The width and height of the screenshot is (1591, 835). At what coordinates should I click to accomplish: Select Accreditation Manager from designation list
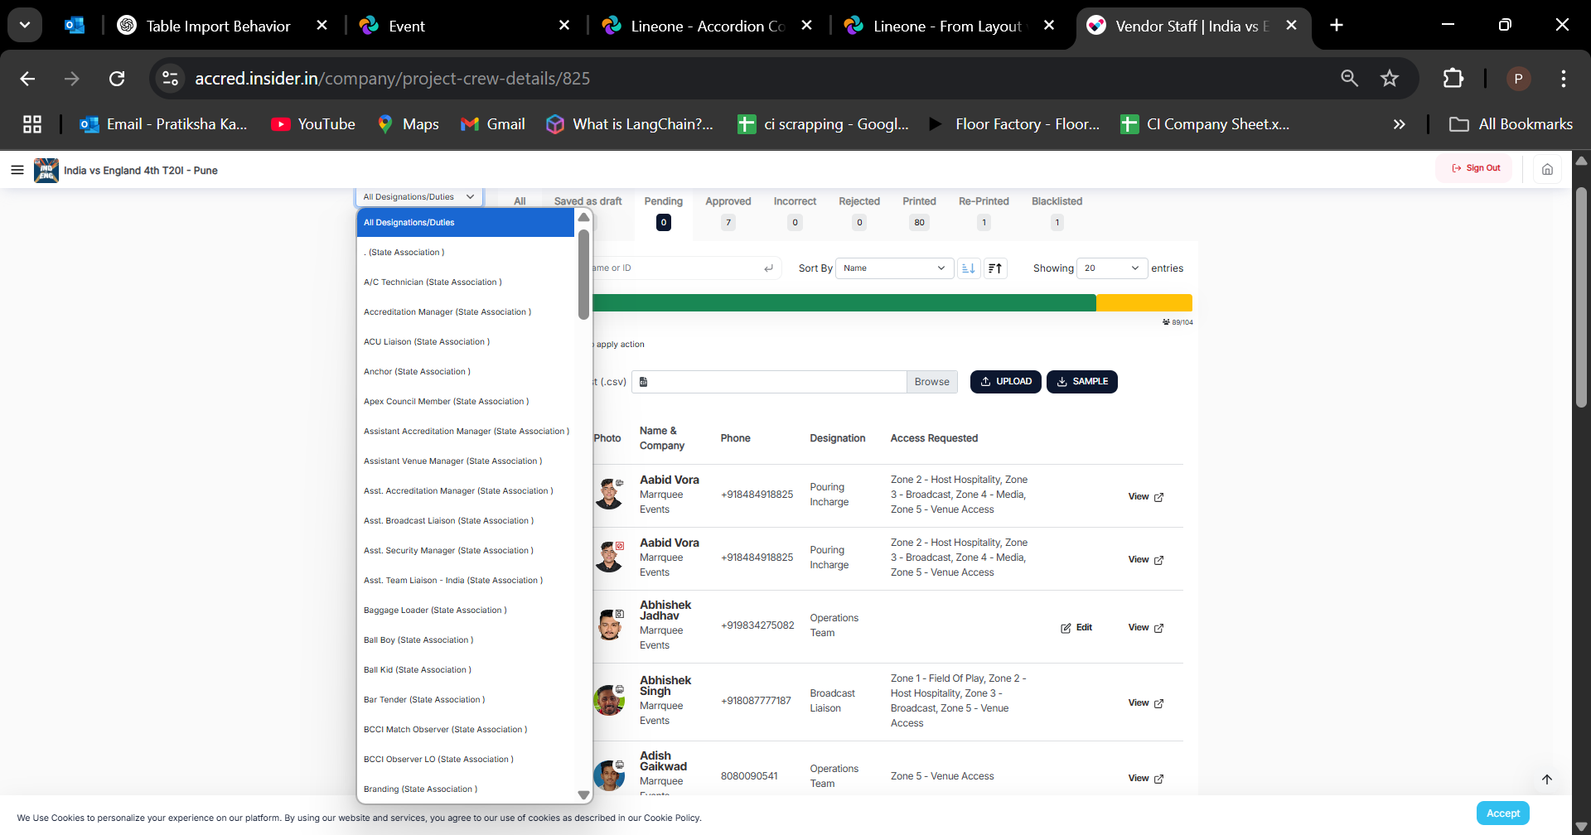click(447, 312)
